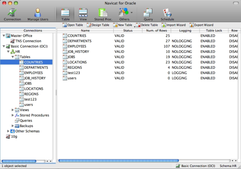Click the Stored Procedures fx icon
Viewport: 241px width, 169px height.
(17, 115)
